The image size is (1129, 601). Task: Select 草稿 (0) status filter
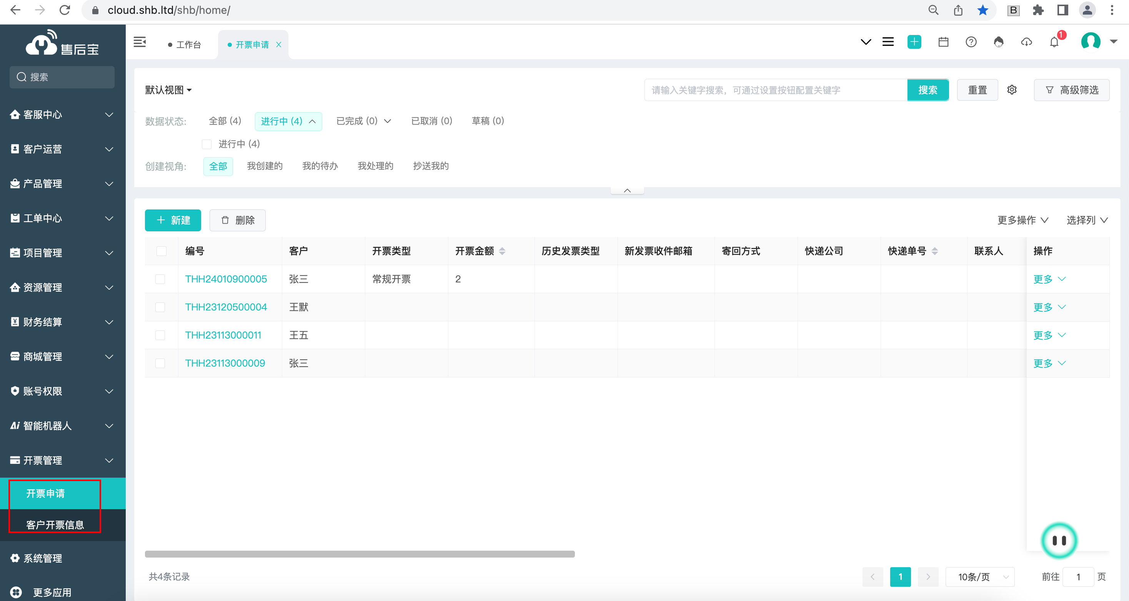pyautogui.click(x=487, y=121)
